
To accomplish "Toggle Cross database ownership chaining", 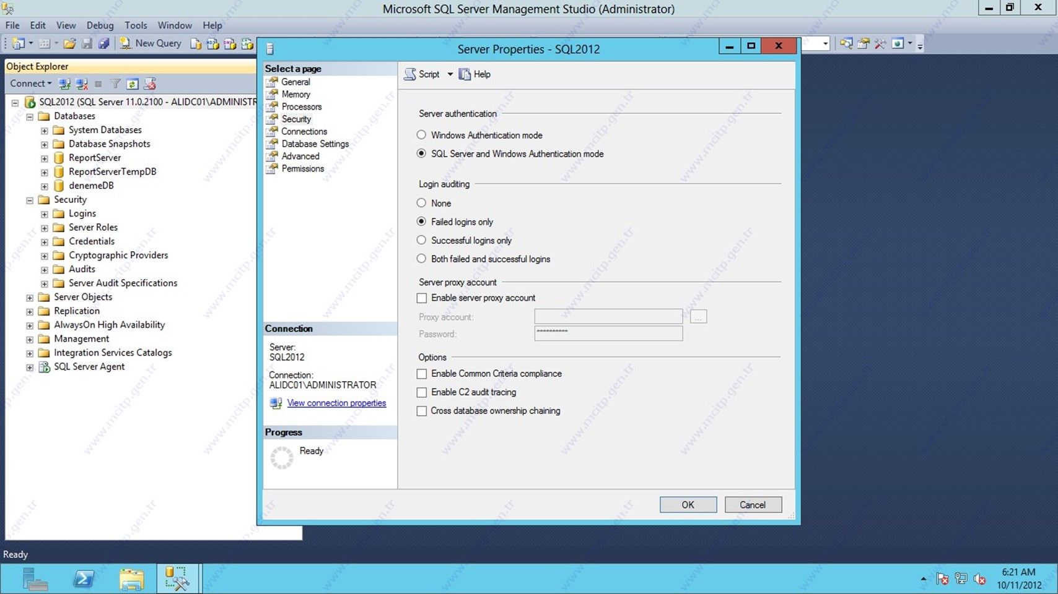I will [422, 411].
